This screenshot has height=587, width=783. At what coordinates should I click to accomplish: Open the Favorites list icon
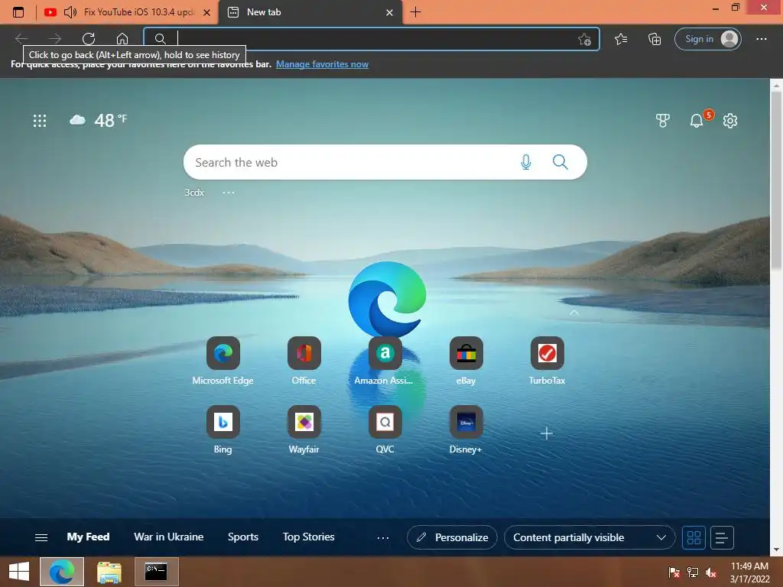point(621,38)
